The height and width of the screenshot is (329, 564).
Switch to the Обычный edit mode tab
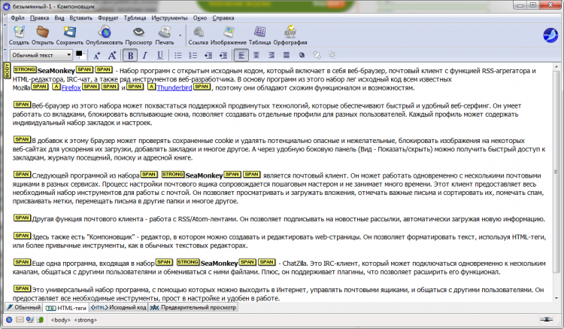24,307
